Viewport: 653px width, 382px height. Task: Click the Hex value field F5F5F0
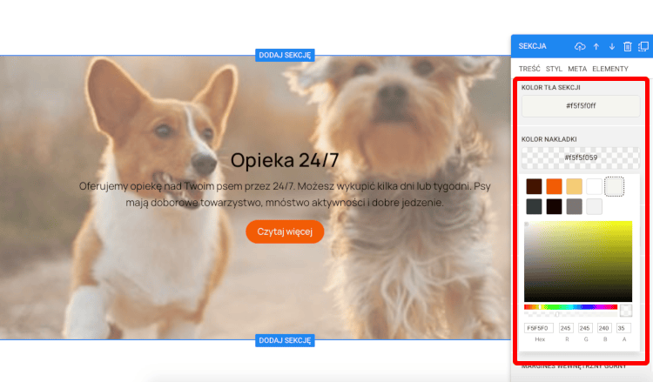click(538, 328)
